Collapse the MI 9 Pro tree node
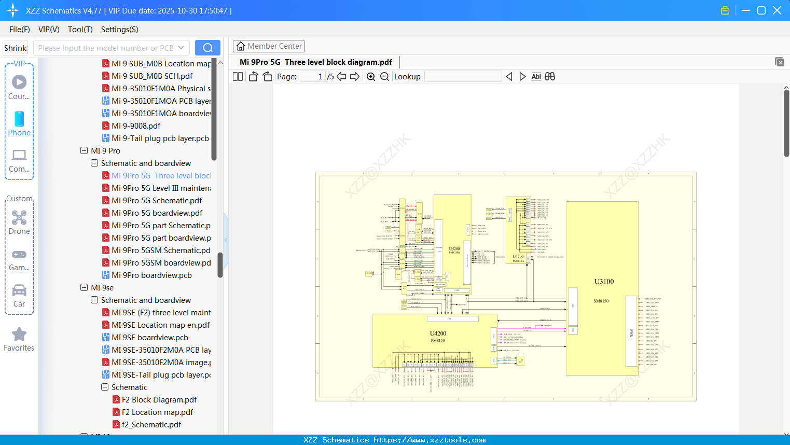The width and height of the screenshot is (790, 445). (x=84, y=150)
